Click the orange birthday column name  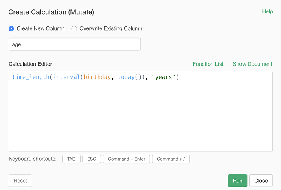97,77
